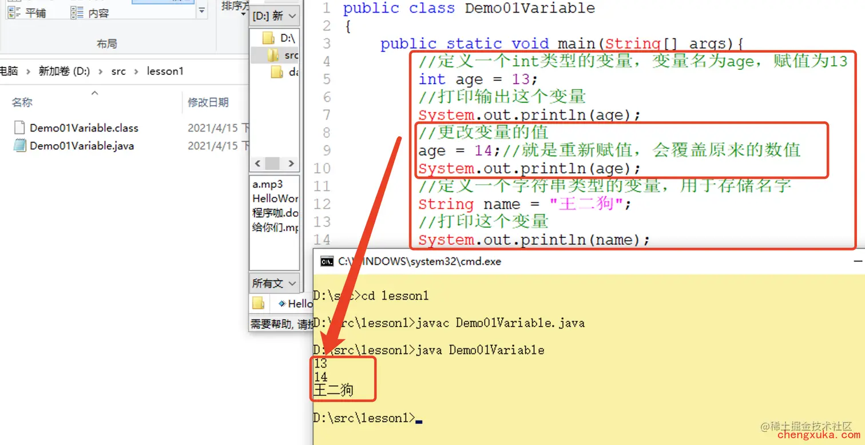Image resolution: width=865 pixels, height=445 pixels.
Task: Select the HelloWor file in the list
Action: (275, 198)
